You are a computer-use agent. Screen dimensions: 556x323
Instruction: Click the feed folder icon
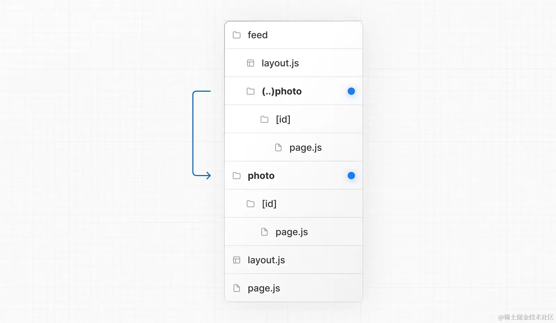[x=237, y=35]
